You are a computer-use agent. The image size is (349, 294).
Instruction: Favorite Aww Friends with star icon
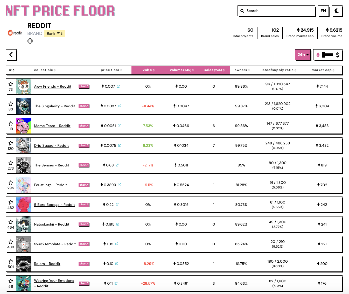(x=11, y=84)
